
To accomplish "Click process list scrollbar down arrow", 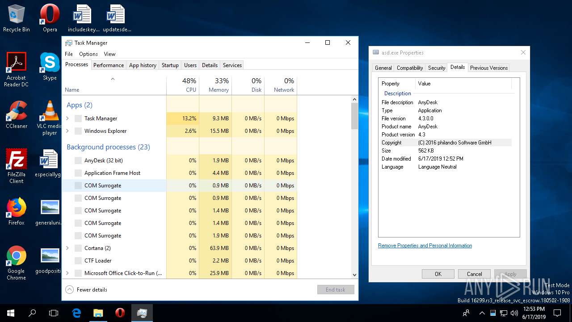I will tap(354, 275).
